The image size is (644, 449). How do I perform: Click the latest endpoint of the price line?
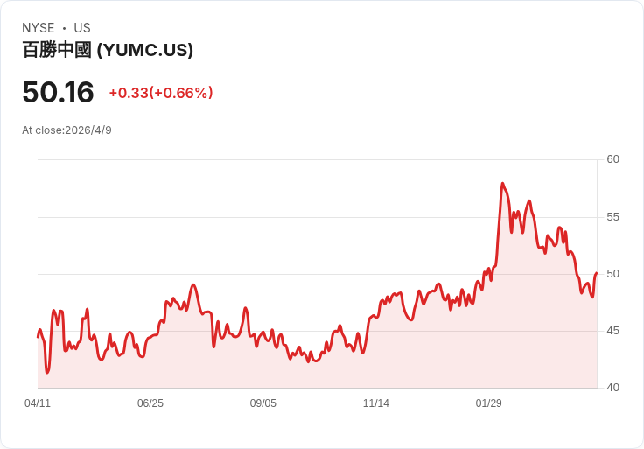pyautogui.click(x=597, y=273)
